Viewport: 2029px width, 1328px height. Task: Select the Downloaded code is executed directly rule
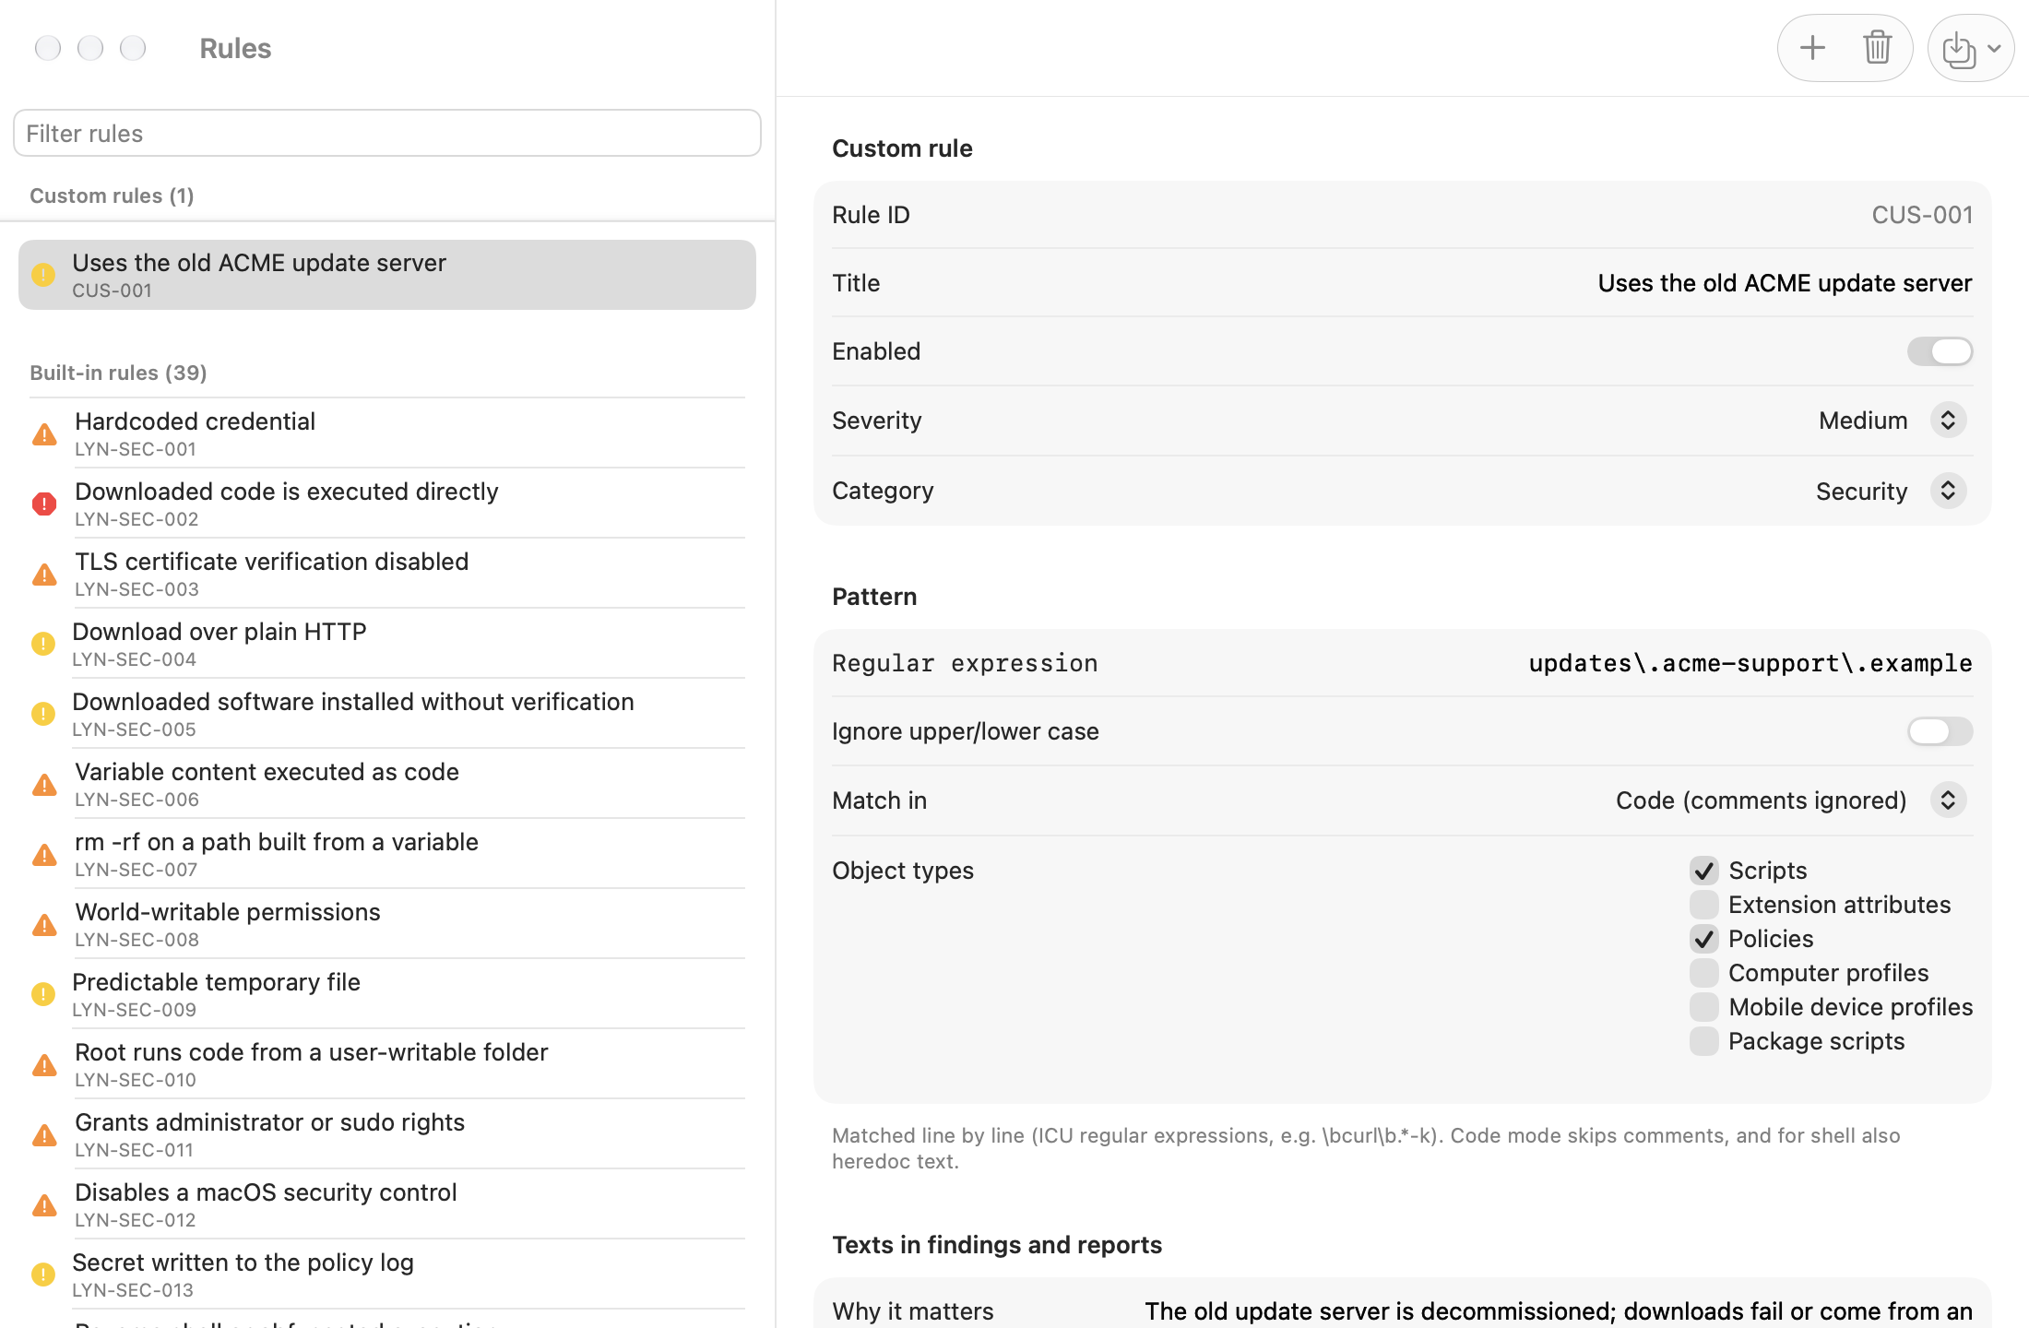tap(387, 504)
